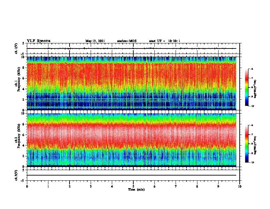Click the "6" kHz tick of ch.2 spectrogram
Viewport: 270px width, 209px height.
[24, 135]
